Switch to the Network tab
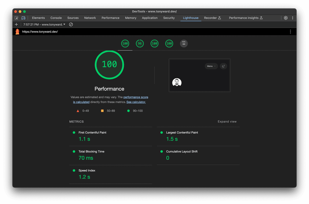Viewport: 309px width, 204px height. coord(90,18)
